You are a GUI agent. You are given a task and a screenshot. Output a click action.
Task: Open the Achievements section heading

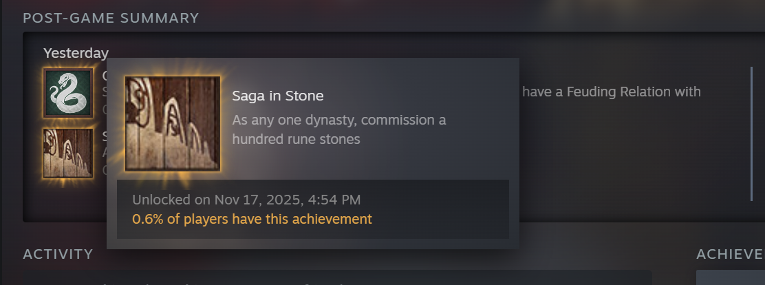coord(730,255)
